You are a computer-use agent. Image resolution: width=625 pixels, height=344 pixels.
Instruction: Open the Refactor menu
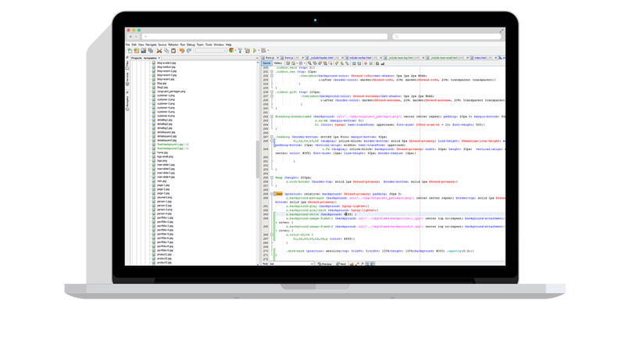tap(173, 45)
